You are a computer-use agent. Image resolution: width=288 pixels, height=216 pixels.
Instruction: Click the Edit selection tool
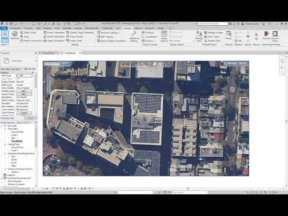(x=238, y=41)
